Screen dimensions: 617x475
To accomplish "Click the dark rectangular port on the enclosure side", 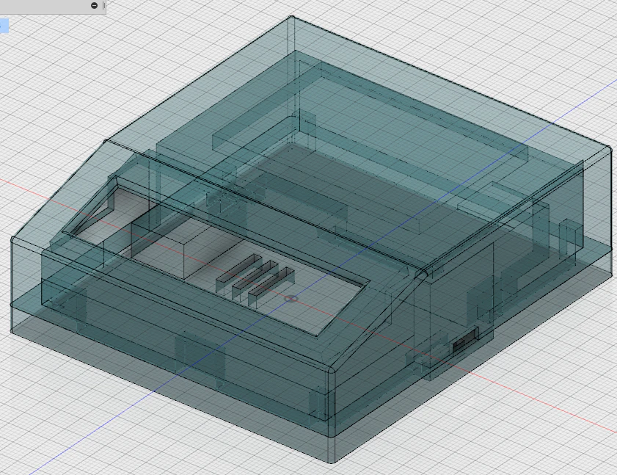I will pyautogui.click(x=464, y=341).
